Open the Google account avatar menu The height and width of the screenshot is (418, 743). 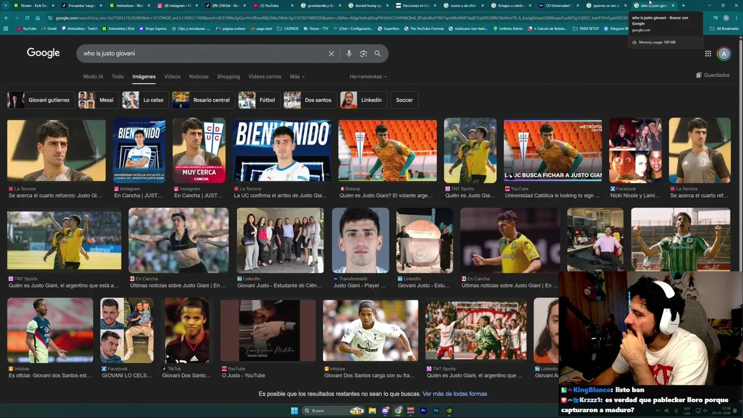click(724, 53)
